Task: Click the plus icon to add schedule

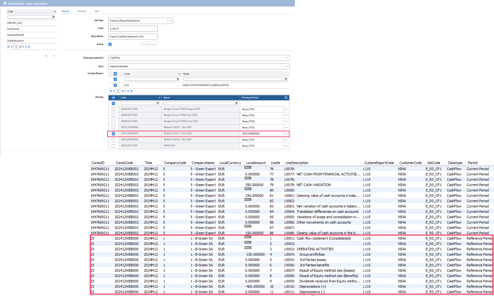Action: [x=46, y=56]
